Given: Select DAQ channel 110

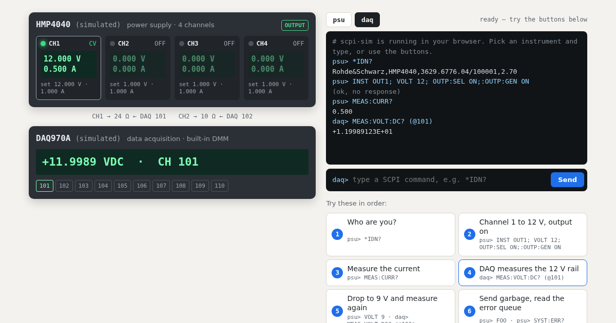Looking at the screenshot, I should tap(220, 186).
